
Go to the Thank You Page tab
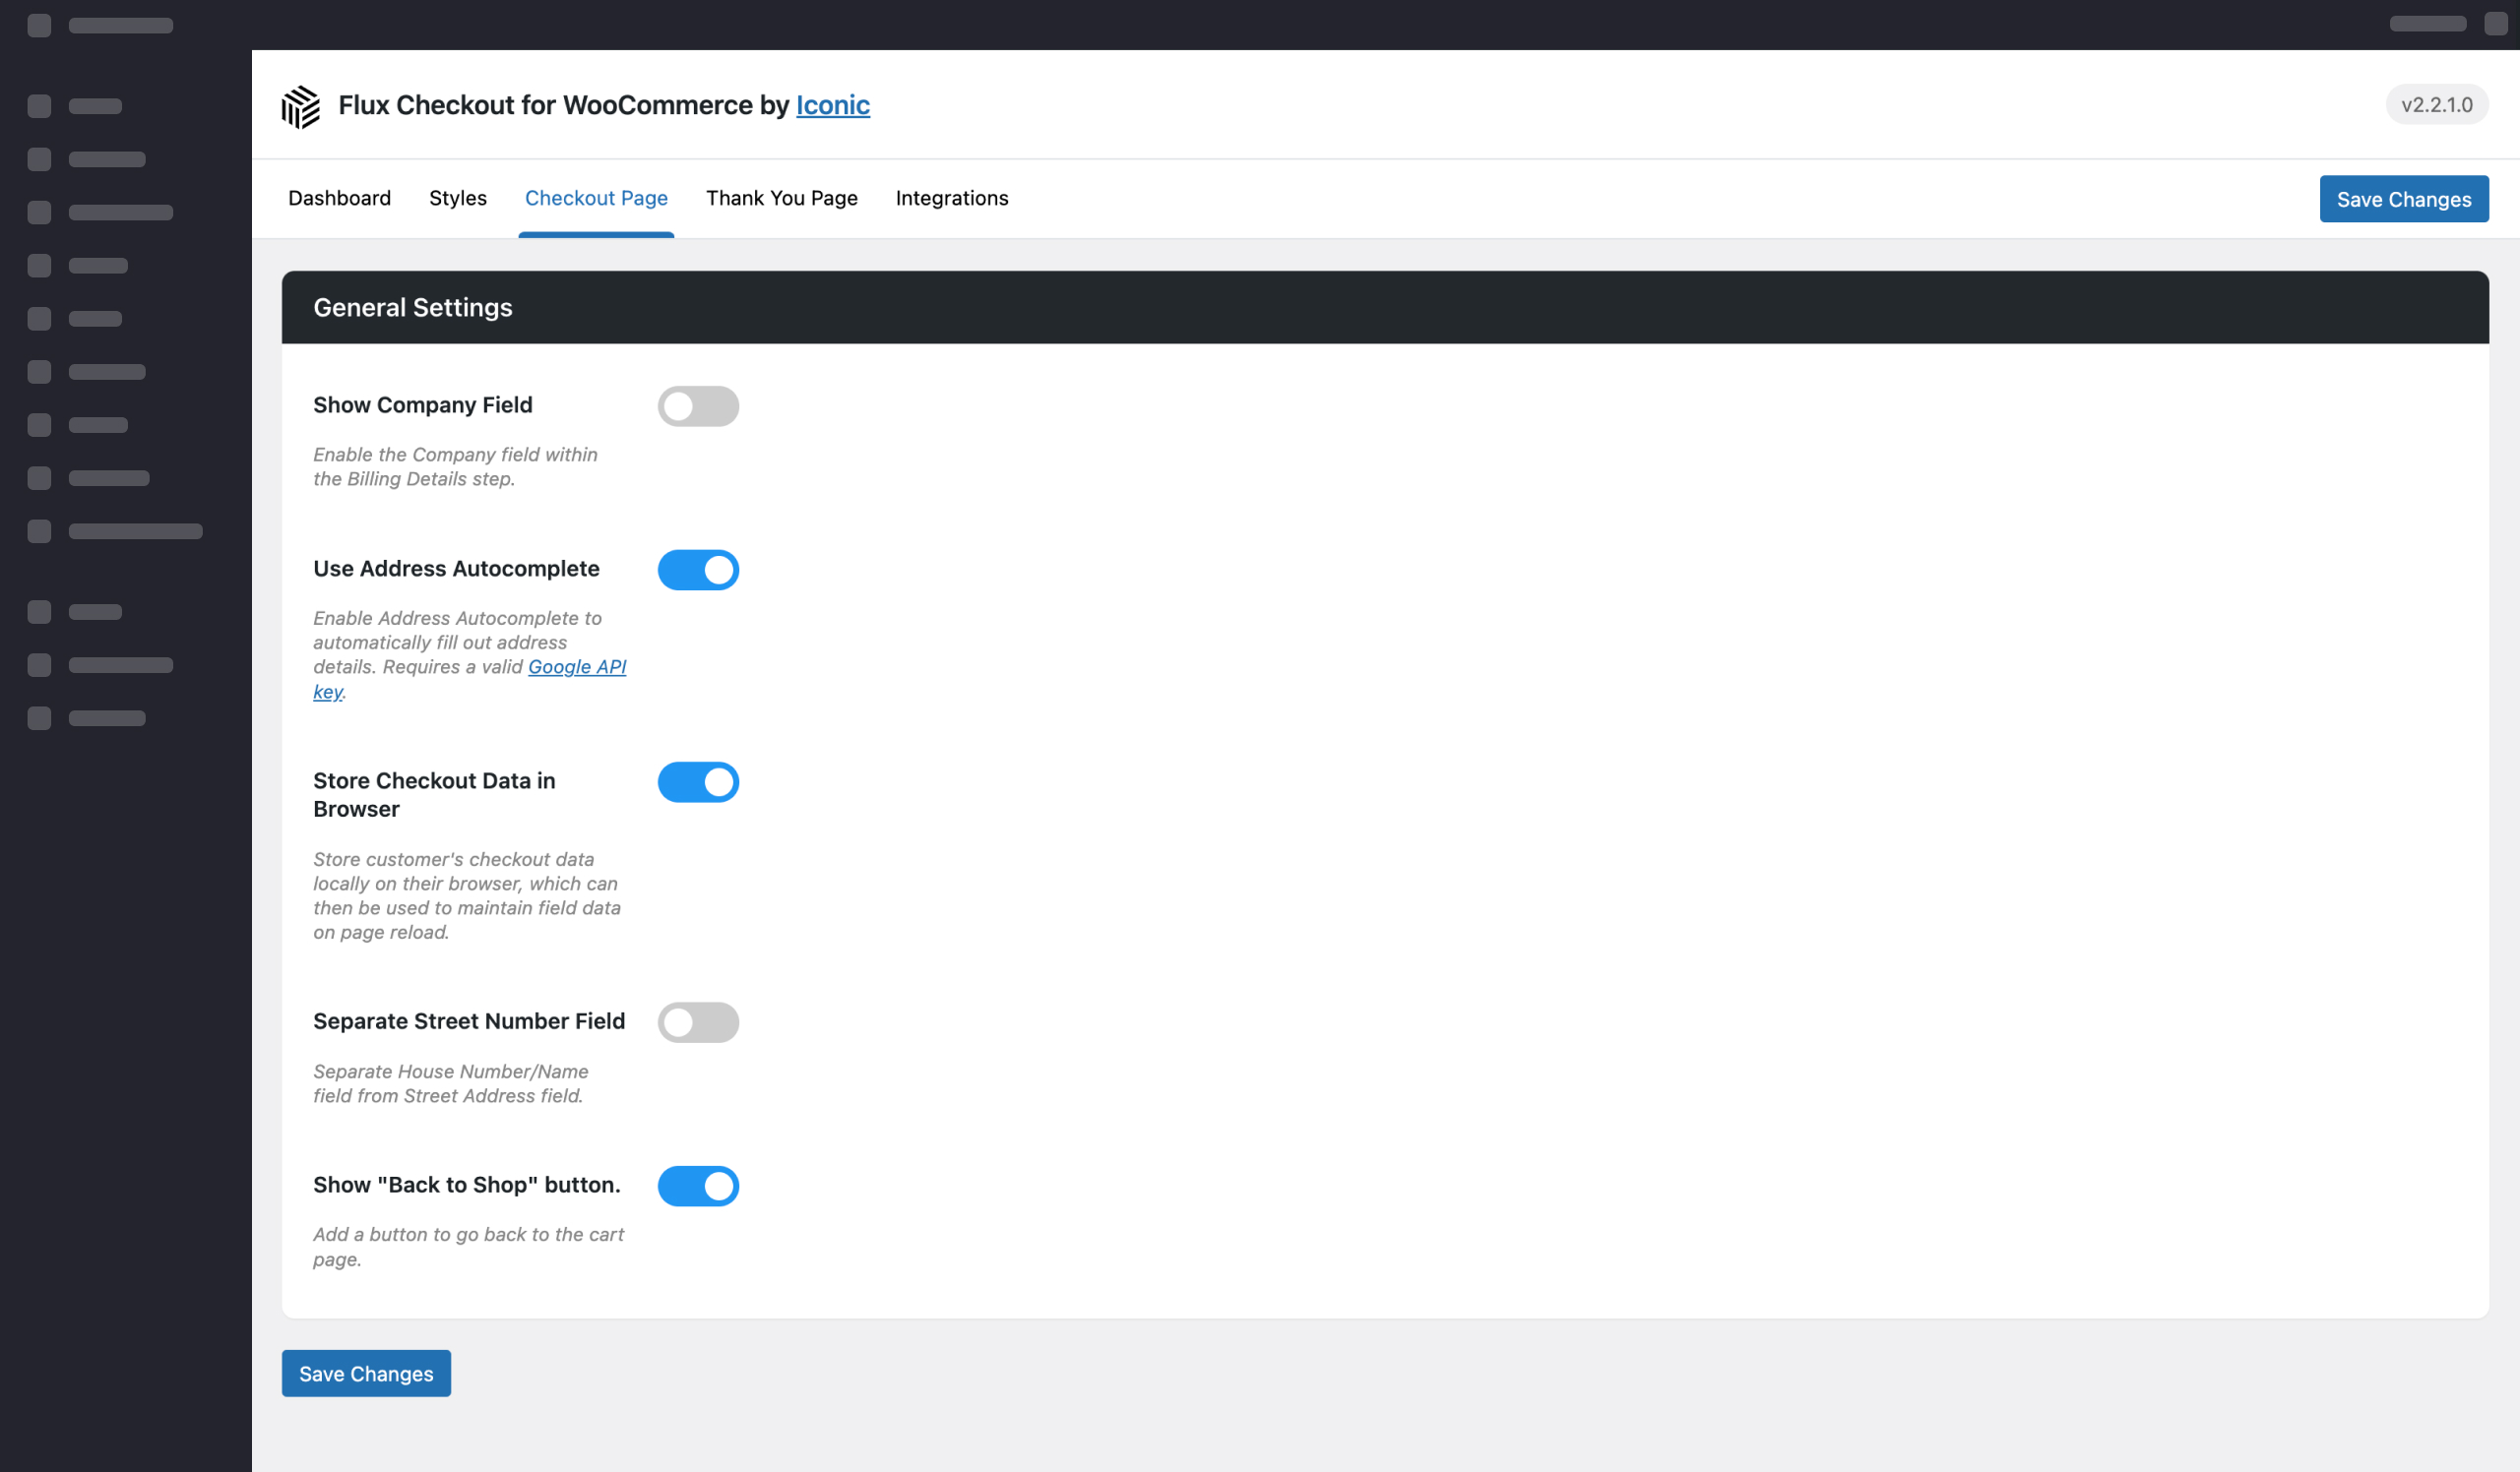pyautogui.click(x=781, y=198)
